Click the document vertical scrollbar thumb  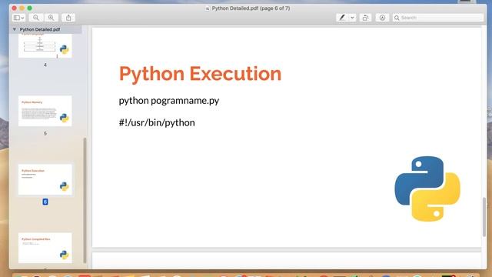coord(484,217)
